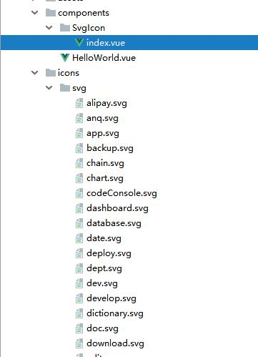Collapse the components folder chevron
The image size is (258, 357).
pyautogui.click(x=35, y=13)
